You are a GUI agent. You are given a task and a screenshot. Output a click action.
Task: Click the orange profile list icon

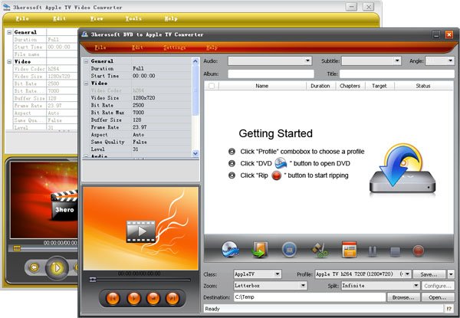tap(349, 249)
